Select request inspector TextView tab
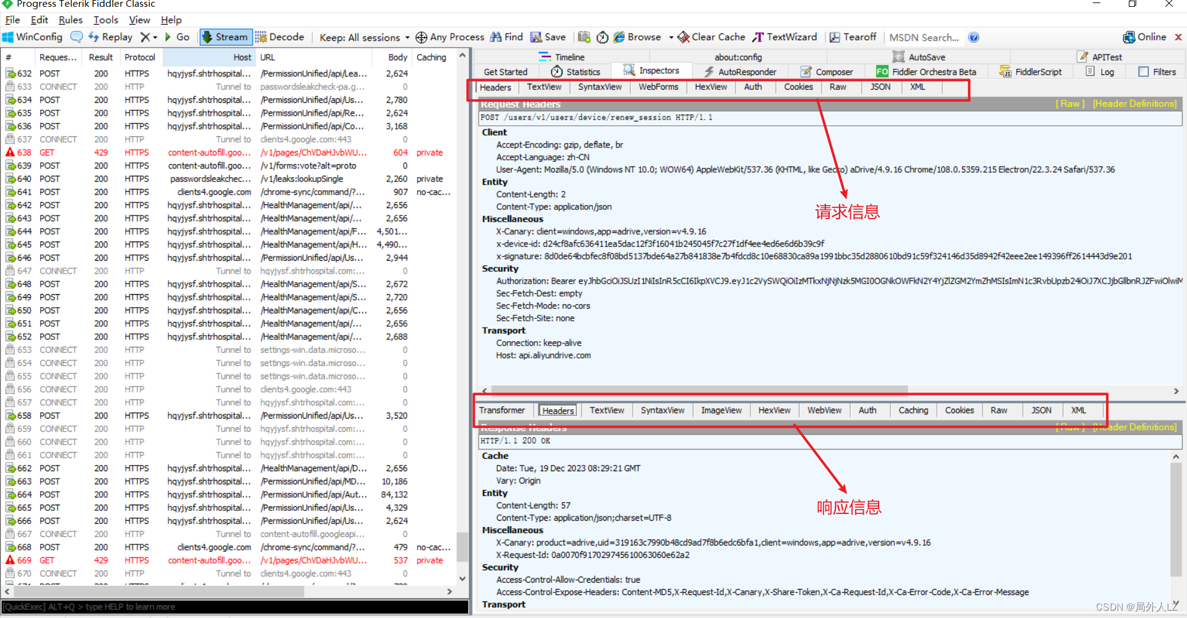The image size is (1187, 618). [x=544, y=87]
